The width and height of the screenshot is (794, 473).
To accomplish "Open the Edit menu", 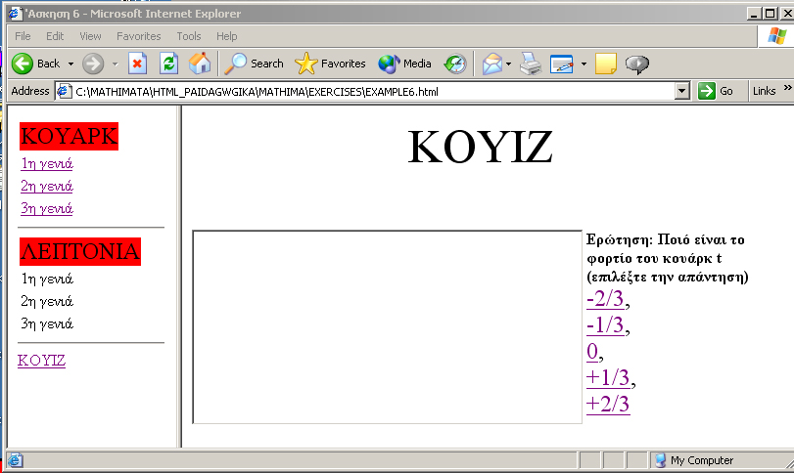I will pos(55,36).
